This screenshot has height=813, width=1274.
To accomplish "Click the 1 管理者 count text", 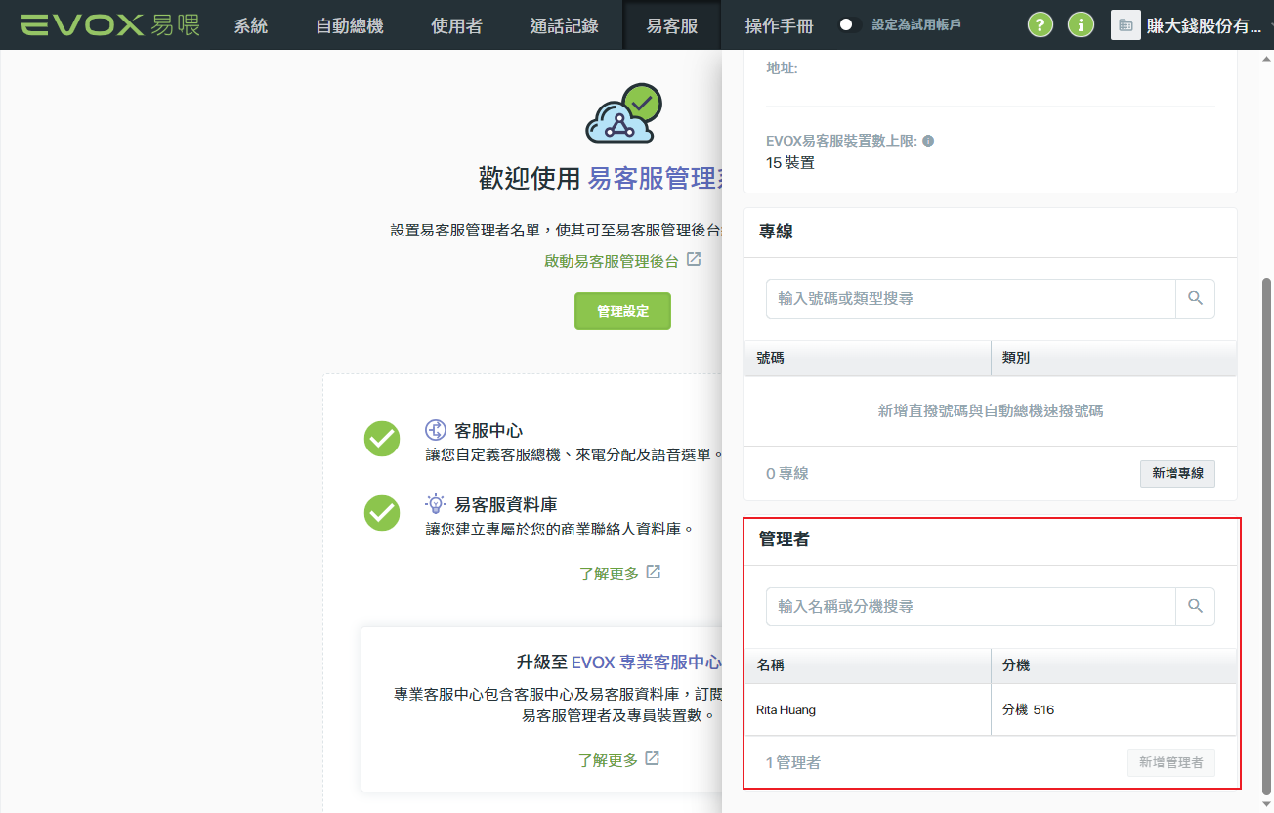I will (x=793, y=762).
